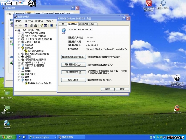
Task: Click the Internet Explorer quick launch icon
Action: (20, 137)
